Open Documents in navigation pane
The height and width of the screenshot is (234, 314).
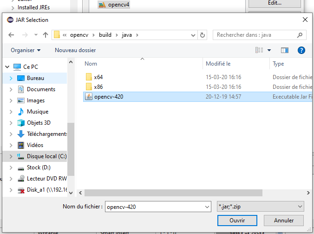click(x=41, y=89)
